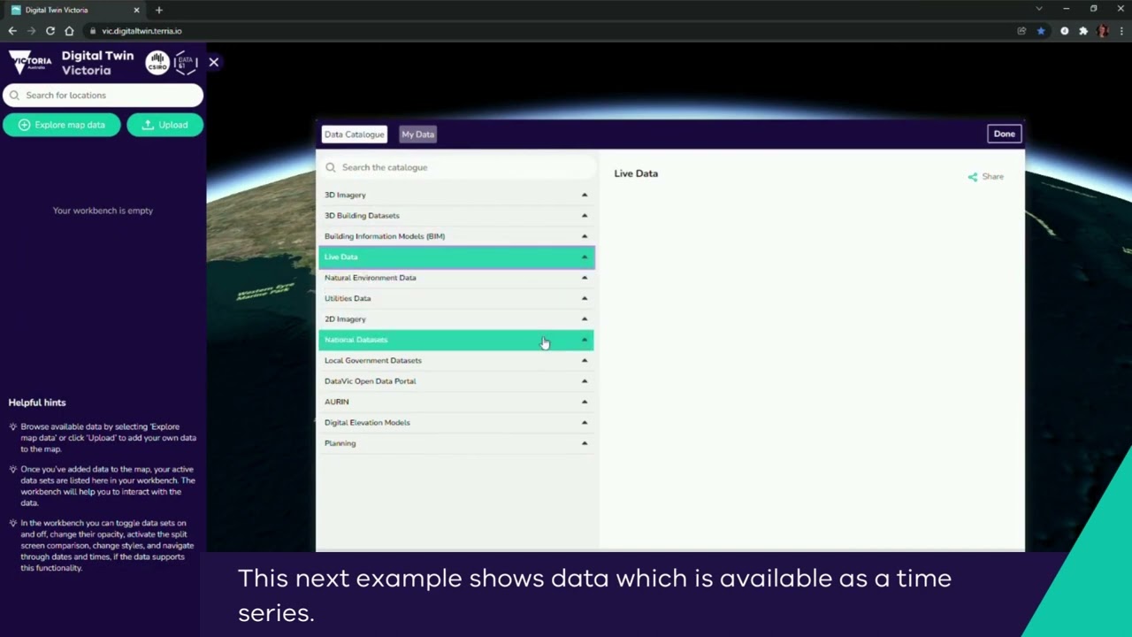This screenshot has width=1132, height=637.
Task: Click the CSIRO logo
Action: (x=157, y=63)
